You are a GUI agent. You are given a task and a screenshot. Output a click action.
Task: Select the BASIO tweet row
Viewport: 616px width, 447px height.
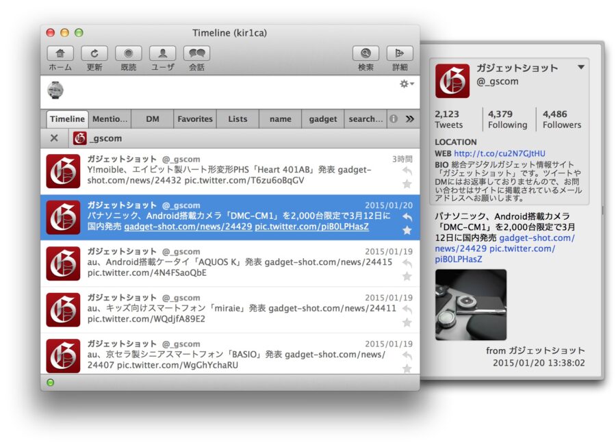pos(230,353)
